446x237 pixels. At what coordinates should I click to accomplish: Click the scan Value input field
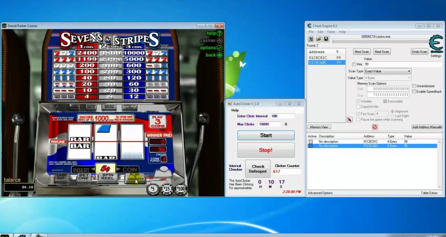coord(403,64)
